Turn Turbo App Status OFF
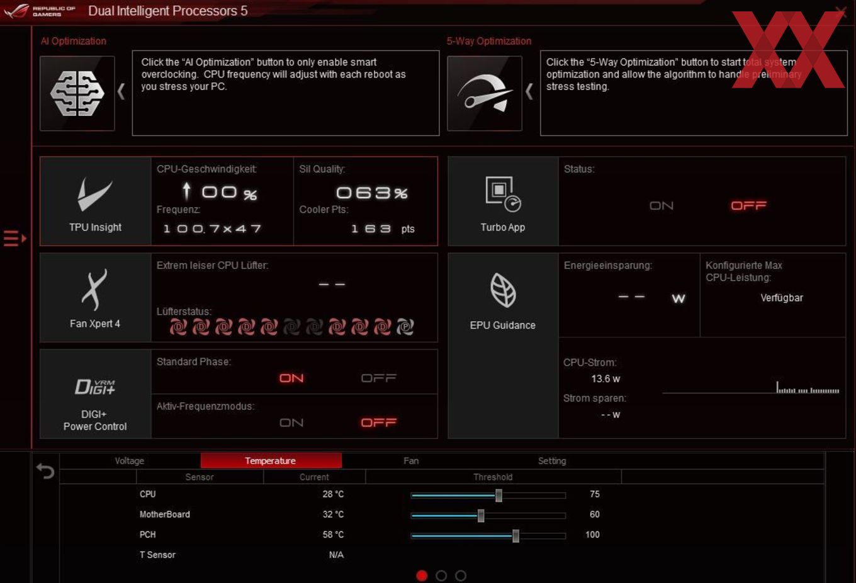 pyautogui.click(x=748, y=206)
